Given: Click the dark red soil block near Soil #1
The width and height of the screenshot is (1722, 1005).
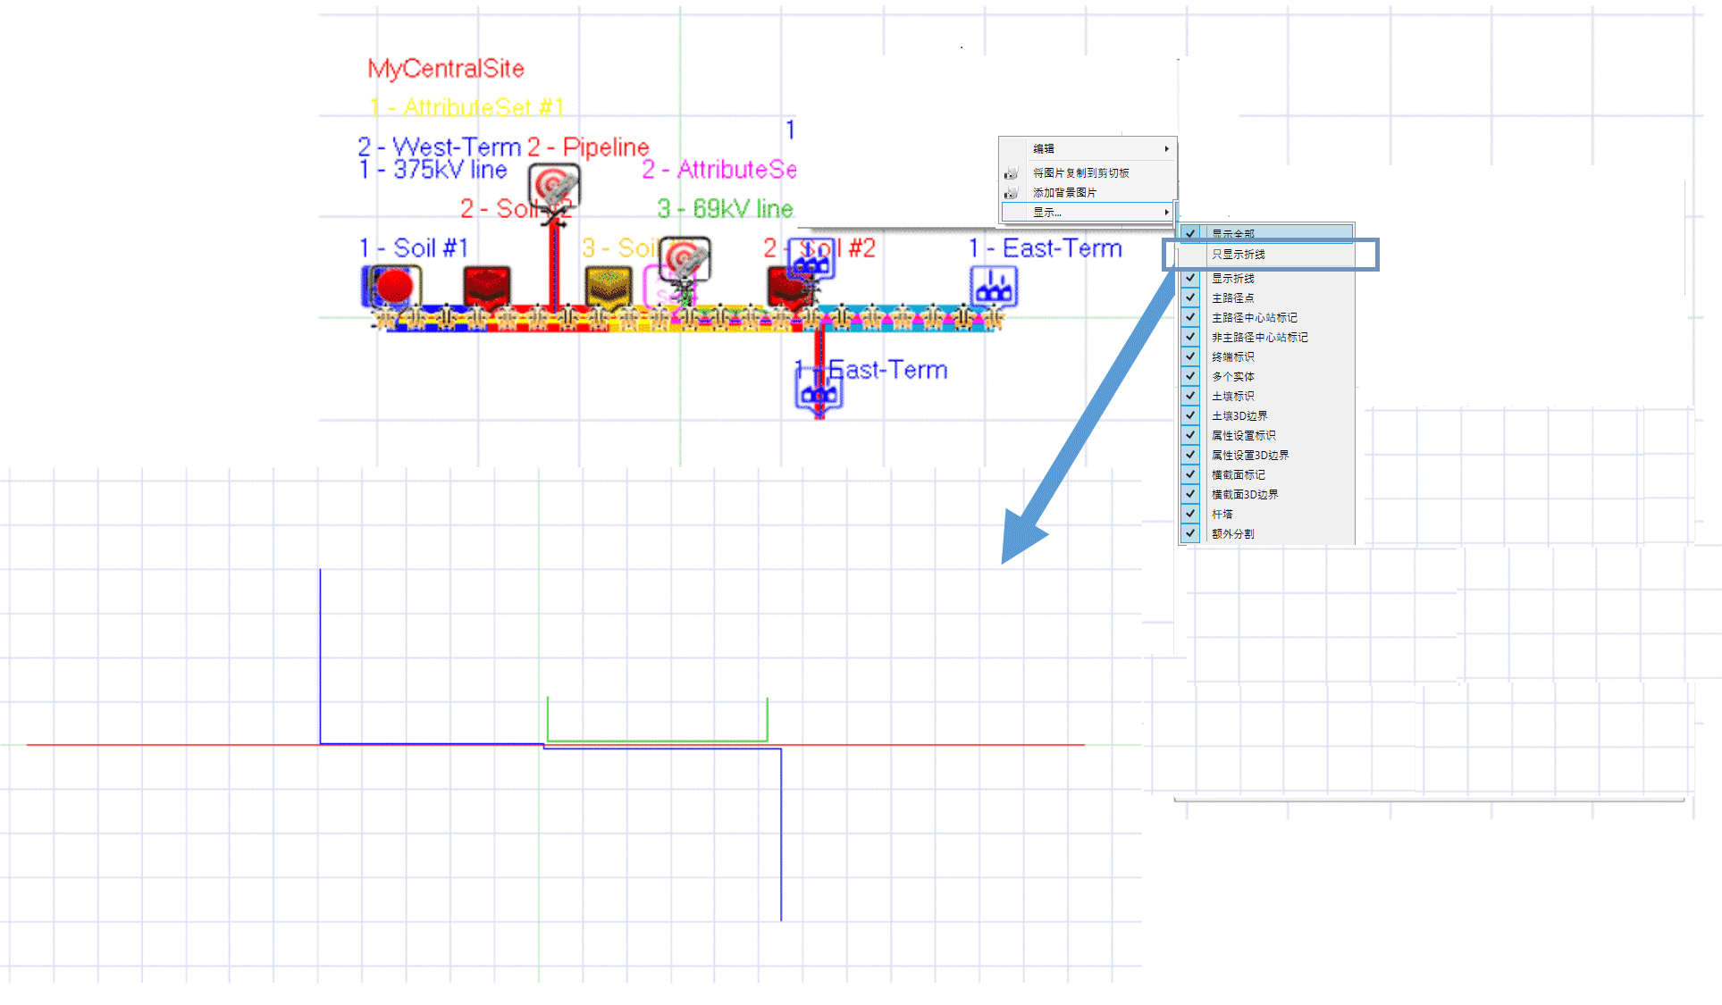Looking at the screenshot, I should pos(487,287).
